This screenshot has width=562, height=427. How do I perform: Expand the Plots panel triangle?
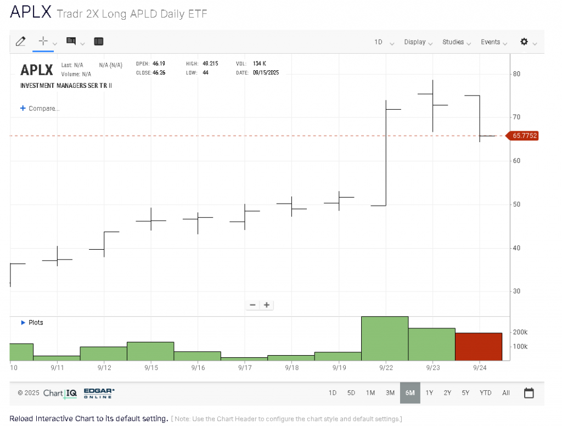click(23, 323)
